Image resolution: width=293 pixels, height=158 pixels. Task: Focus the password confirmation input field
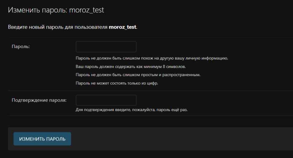pyautogui.click(x=106, y=100)
